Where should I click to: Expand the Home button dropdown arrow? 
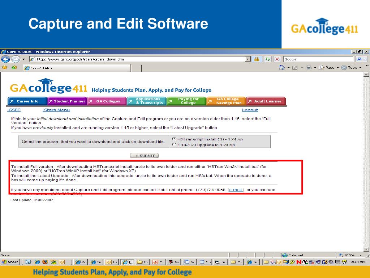pyautogui.click(x=288, y=68)
